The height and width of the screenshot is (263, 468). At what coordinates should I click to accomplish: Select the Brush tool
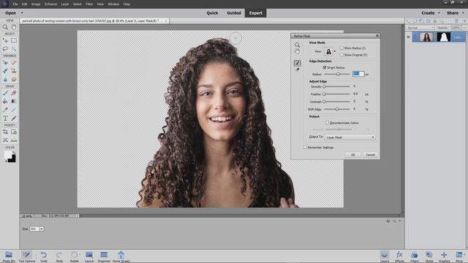5,93
